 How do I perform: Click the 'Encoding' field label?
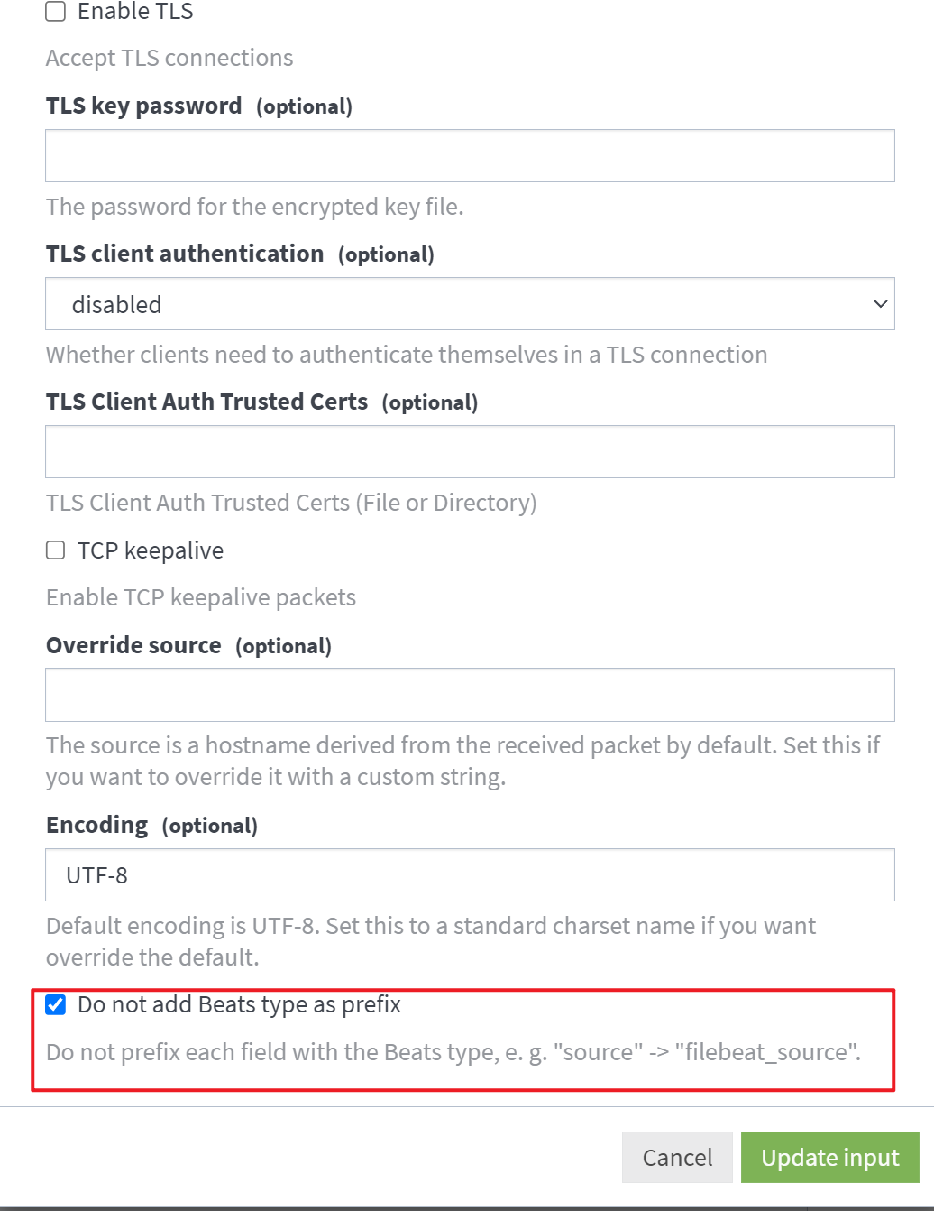click(x=97, y=825)
